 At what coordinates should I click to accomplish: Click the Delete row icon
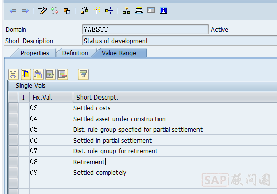point(63,74)
